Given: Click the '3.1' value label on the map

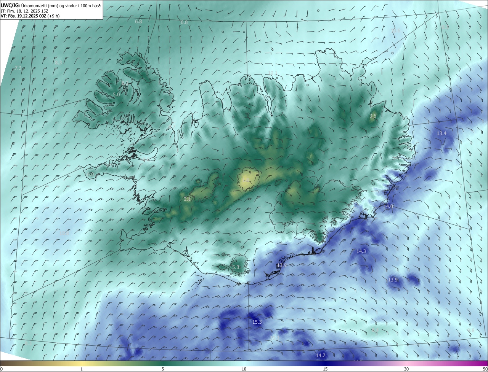Looking at the screenshot, I should point(187,199).
